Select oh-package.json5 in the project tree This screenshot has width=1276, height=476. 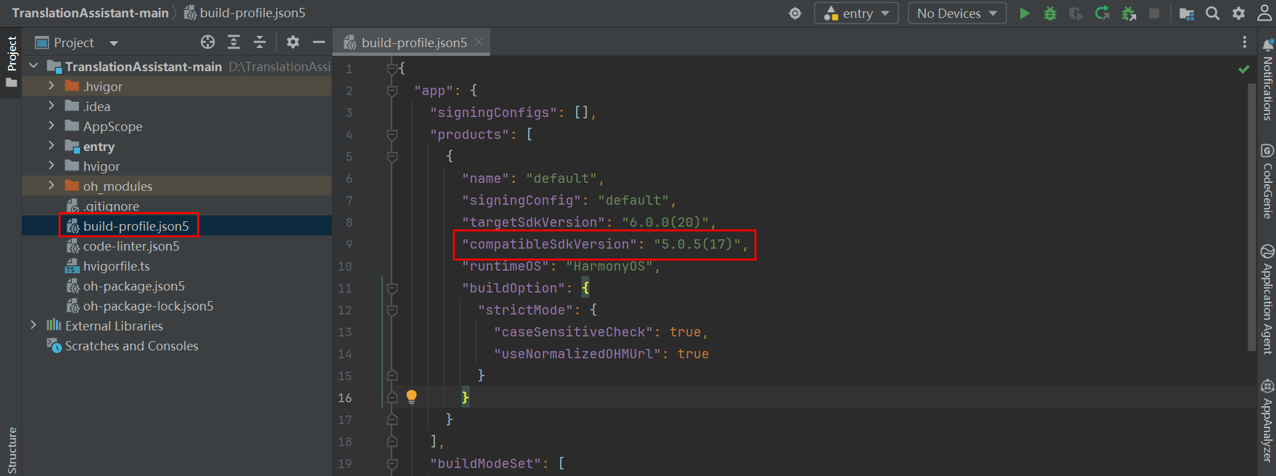pyautogui.click(x=133, y=286)
